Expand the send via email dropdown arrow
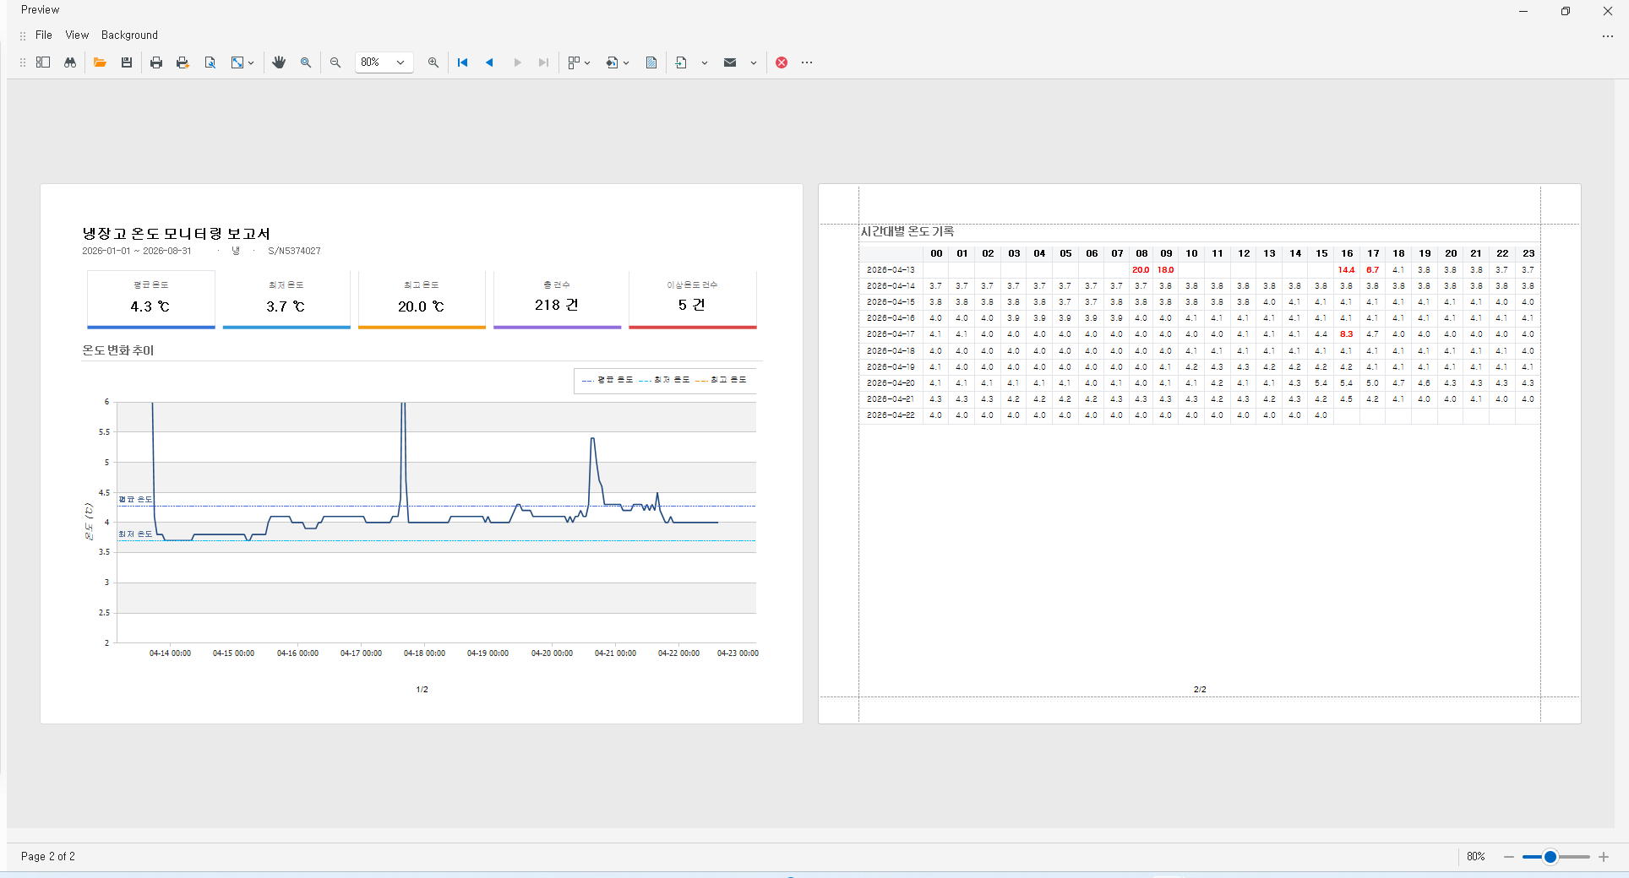The height and width of the screenshot is (878, 1629). pos(753,62)
